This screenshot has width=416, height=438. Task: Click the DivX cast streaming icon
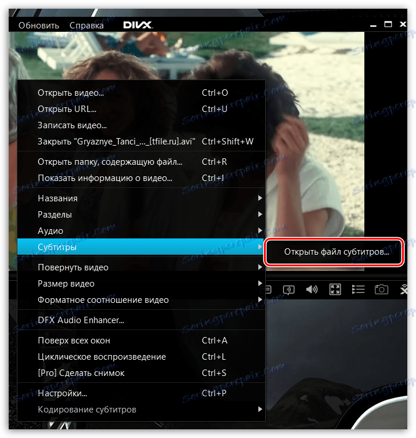coord(403,289)
